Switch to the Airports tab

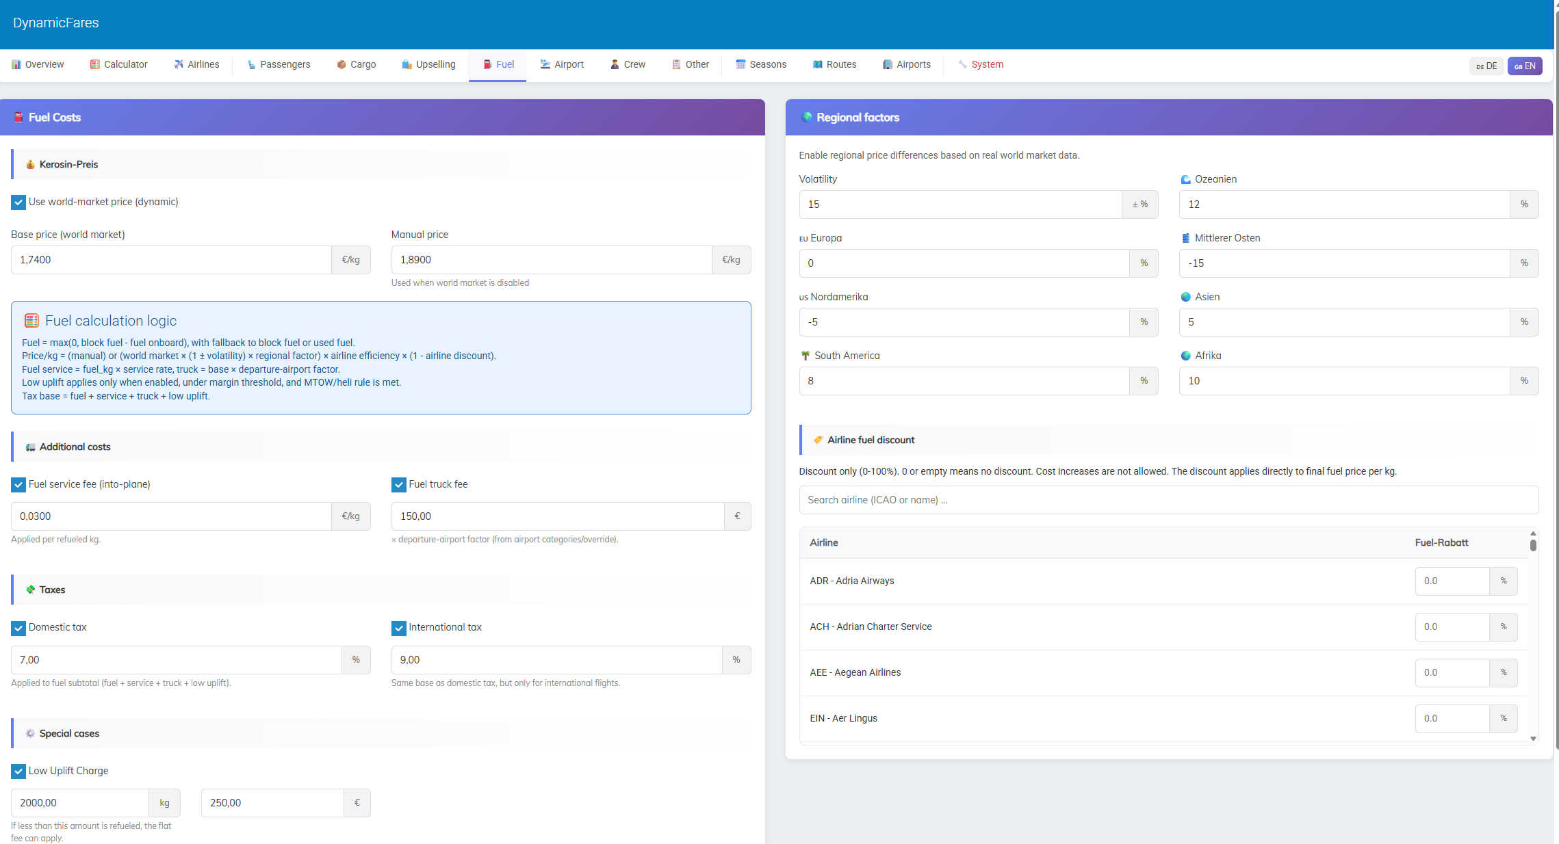click(907, 64)
